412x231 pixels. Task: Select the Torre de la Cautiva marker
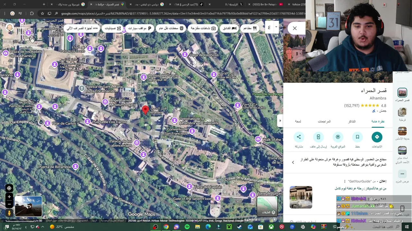[238, 105]
